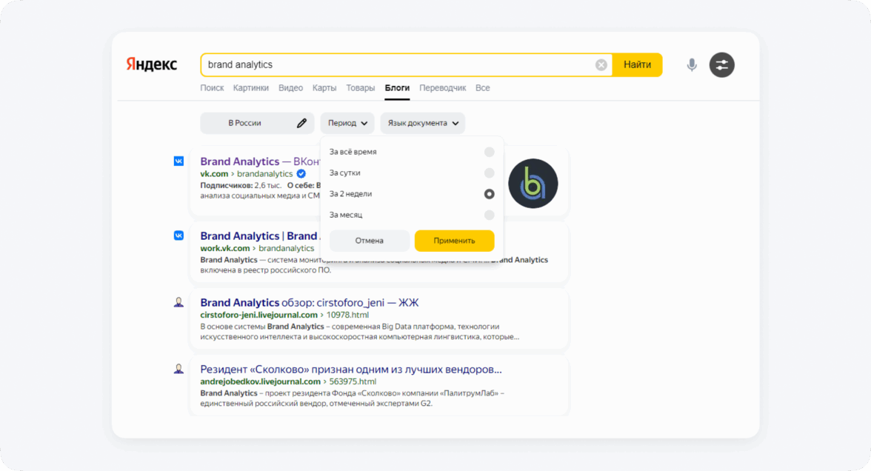Open the Brand Analytics round logo thumbnail
This screenshot has width=871, height=471.
pyautogui.click(x=533, y=184)
